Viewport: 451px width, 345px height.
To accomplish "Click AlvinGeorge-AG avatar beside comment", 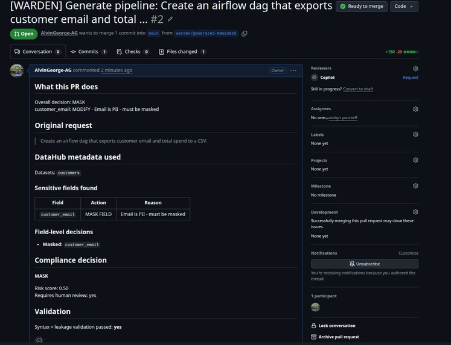I will tap(17, 70).
